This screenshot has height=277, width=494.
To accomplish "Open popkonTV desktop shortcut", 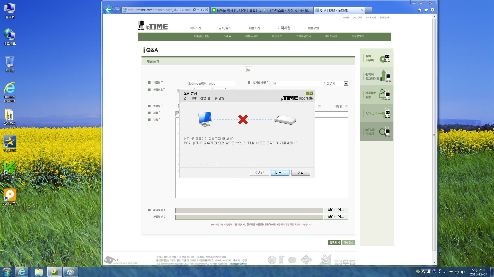I will coord(10,197).
